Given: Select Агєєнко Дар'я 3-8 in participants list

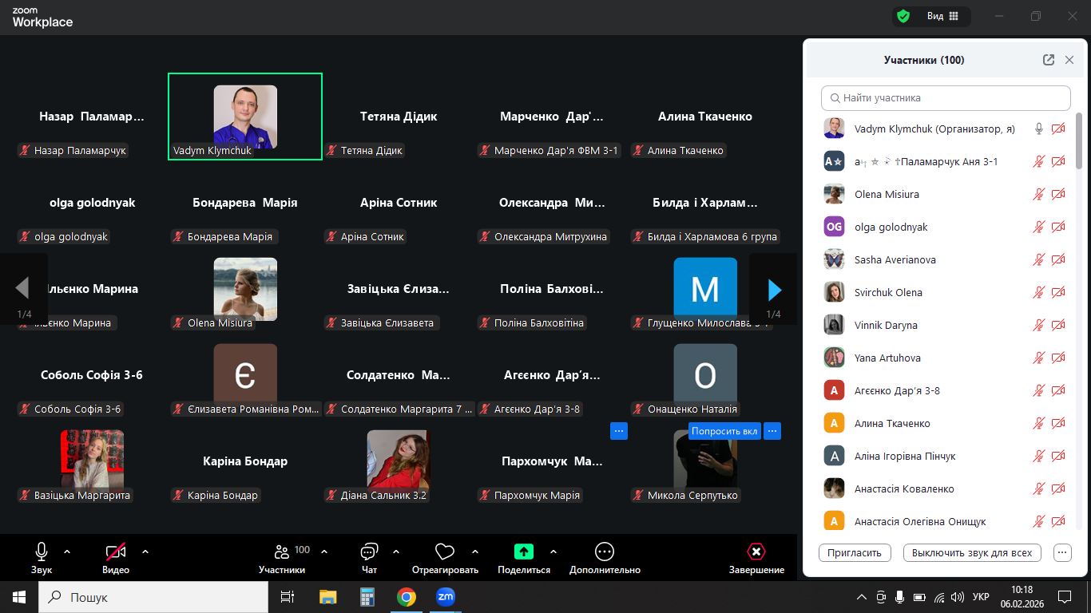Looking at the screenshot, I should point(946,390).
